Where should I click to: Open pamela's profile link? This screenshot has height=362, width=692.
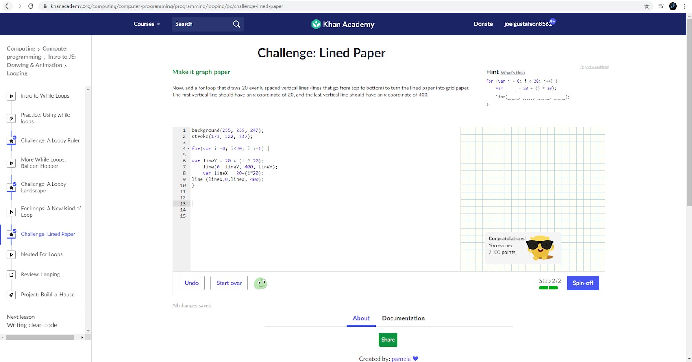click(401, 359)
